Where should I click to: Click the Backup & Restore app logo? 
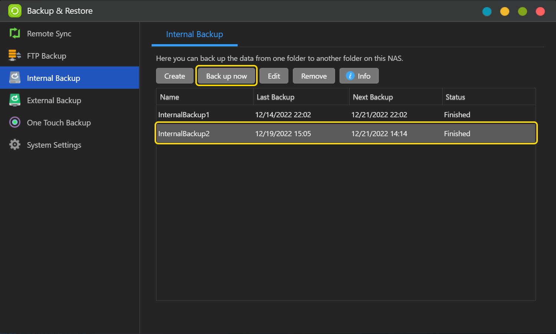(15, 11)
